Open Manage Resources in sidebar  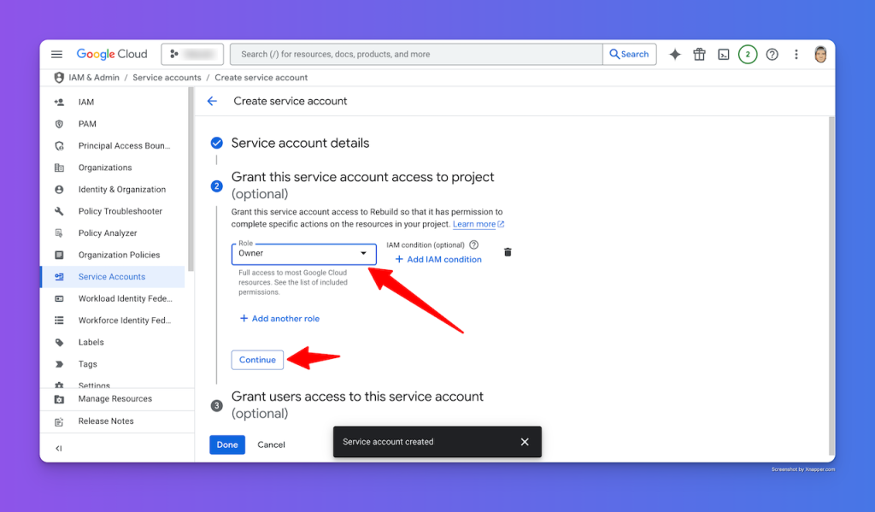click(116, 399)
